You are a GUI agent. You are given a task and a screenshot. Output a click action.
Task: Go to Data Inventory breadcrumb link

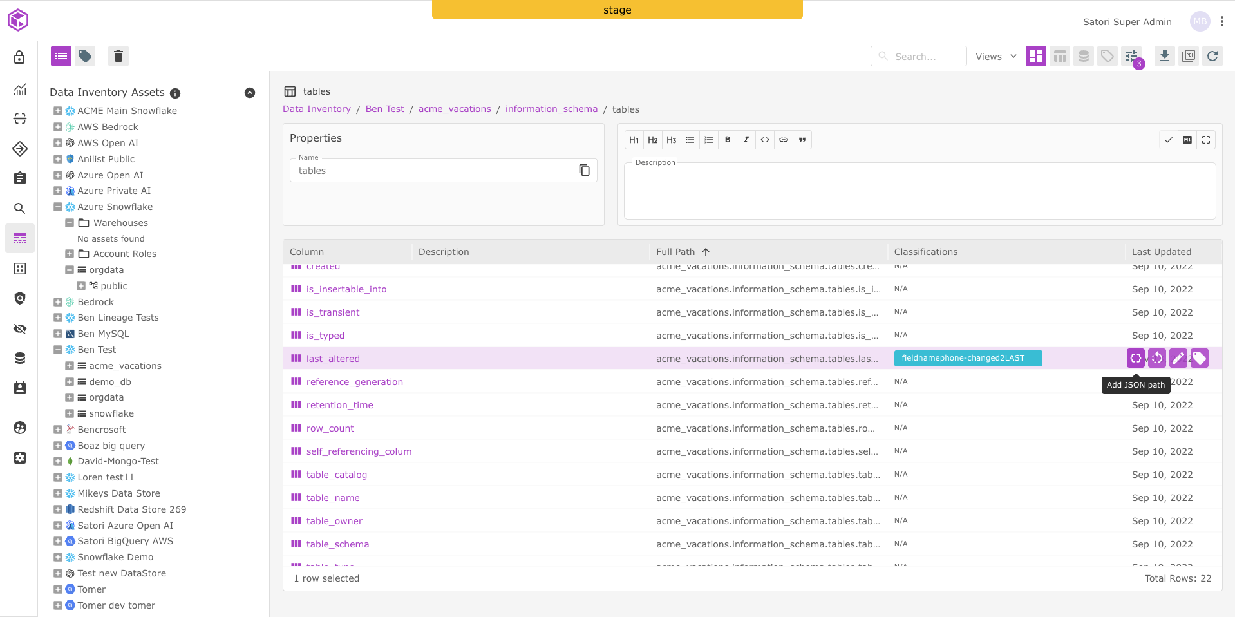317,109
